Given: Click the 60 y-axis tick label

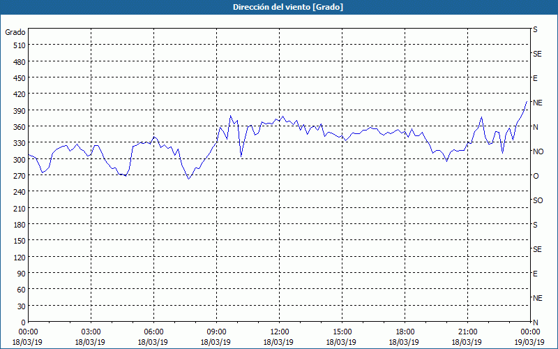Looking at the screenshot, I should pyautogui.click(x=22, y=290).
